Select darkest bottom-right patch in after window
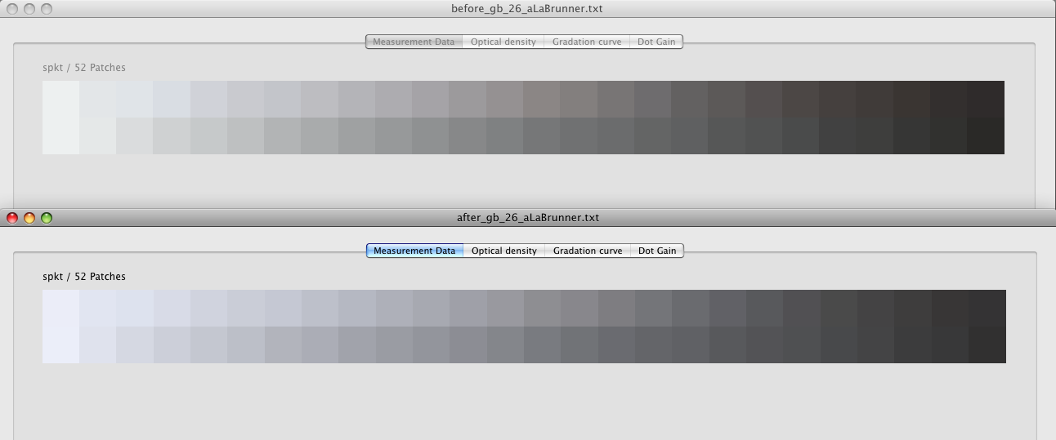 point(987,344)
